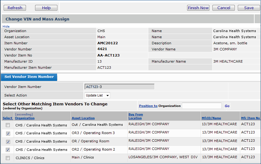261x164 pixels.
Task: Sort by MfrID/Name column header
Action: click(211, 118)
